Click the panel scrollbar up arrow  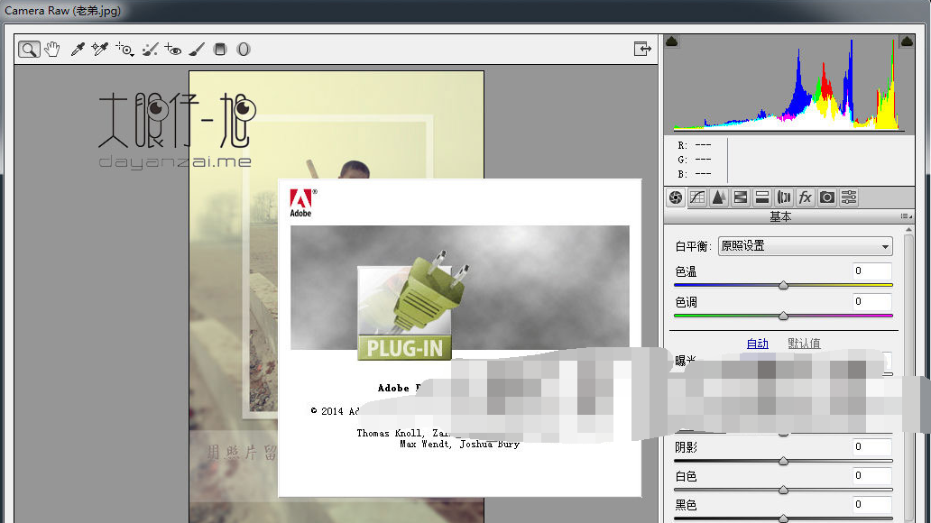(908, 229)
